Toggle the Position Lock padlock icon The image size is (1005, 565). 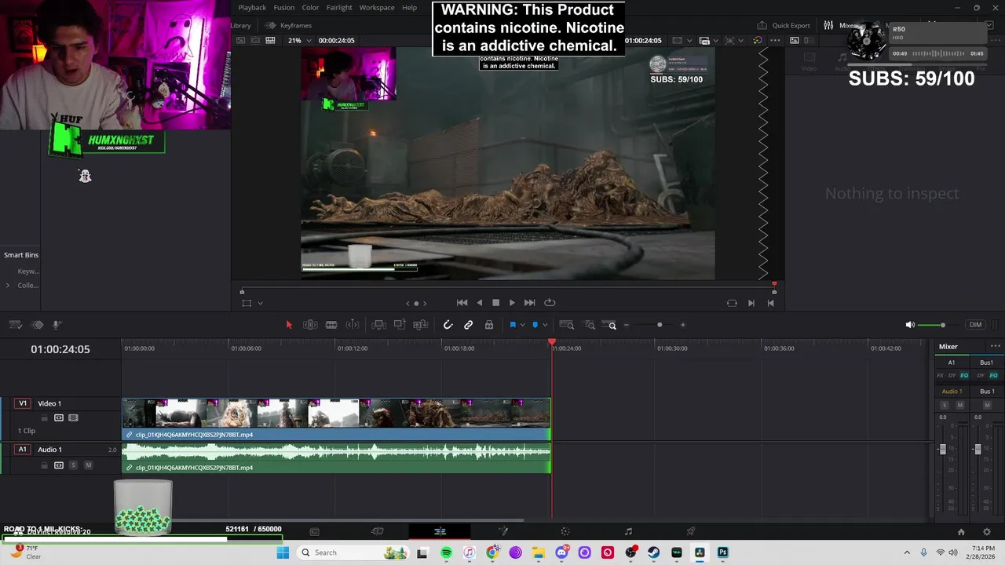pyautogui.click(x=489, y=325)
